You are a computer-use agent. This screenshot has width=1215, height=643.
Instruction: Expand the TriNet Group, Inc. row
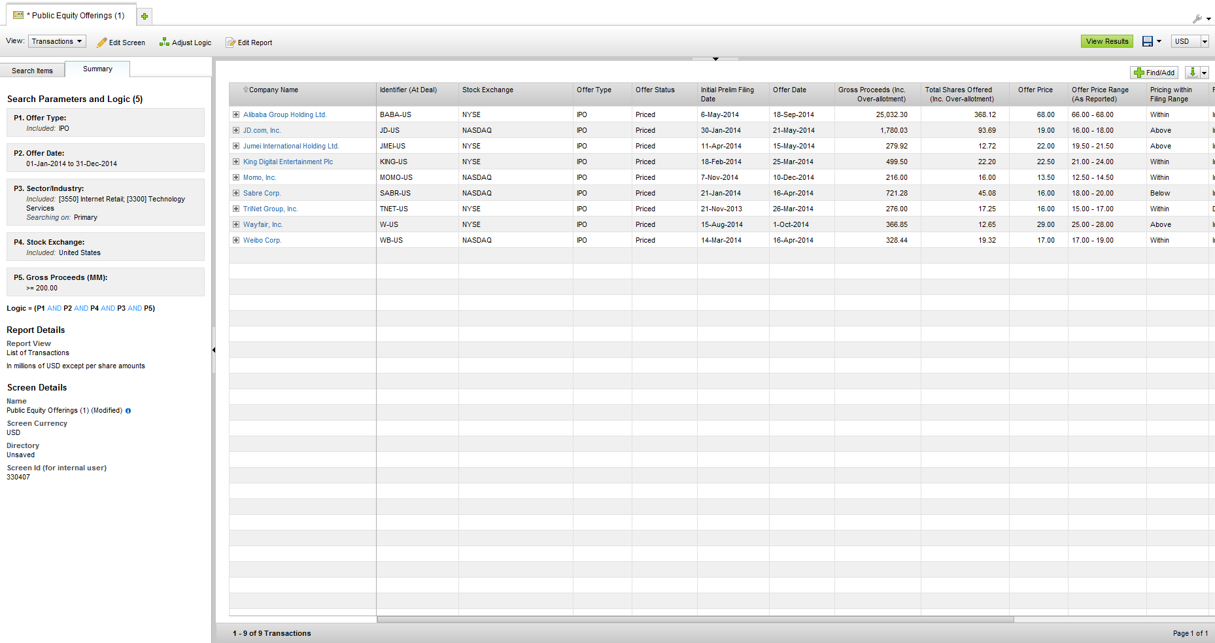point(236,209)
